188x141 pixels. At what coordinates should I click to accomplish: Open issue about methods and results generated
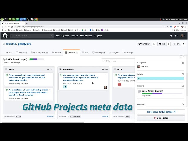tap(27, 78)
